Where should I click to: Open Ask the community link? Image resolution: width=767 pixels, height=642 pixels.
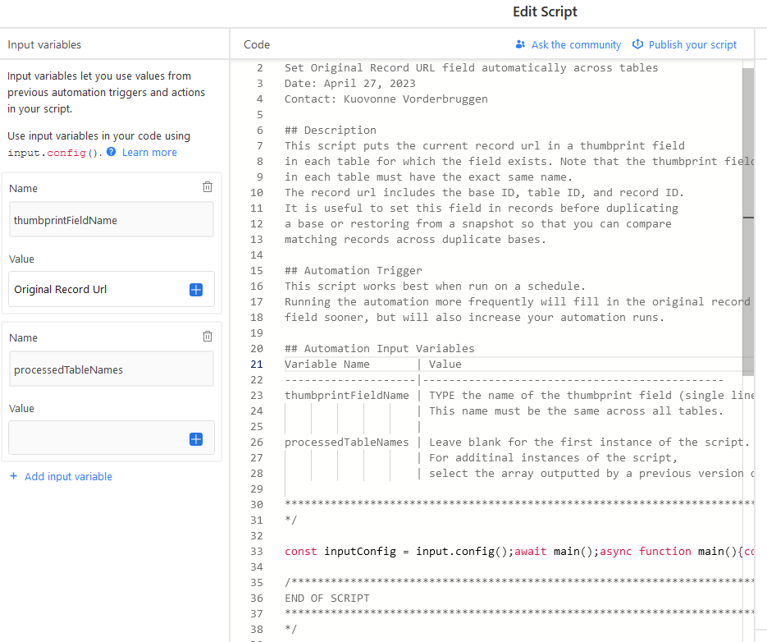576,45
